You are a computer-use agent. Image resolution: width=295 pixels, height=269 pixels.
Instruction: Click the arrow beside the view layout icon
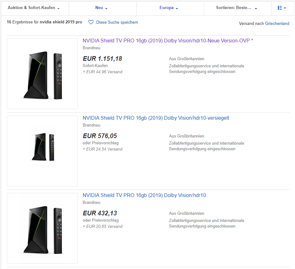(285, 8)
